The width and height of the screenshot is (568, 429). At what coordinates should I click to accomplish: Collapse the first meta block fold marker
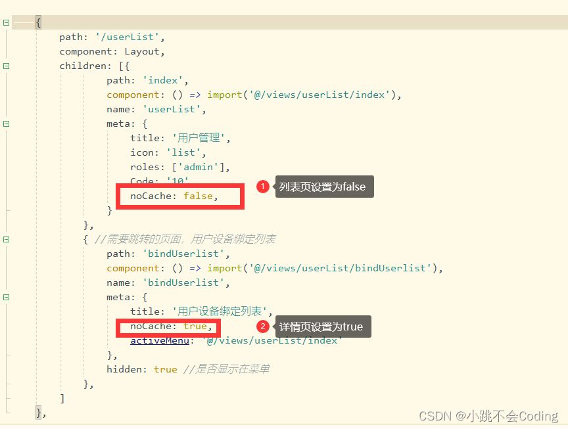(x=6, y=124)
